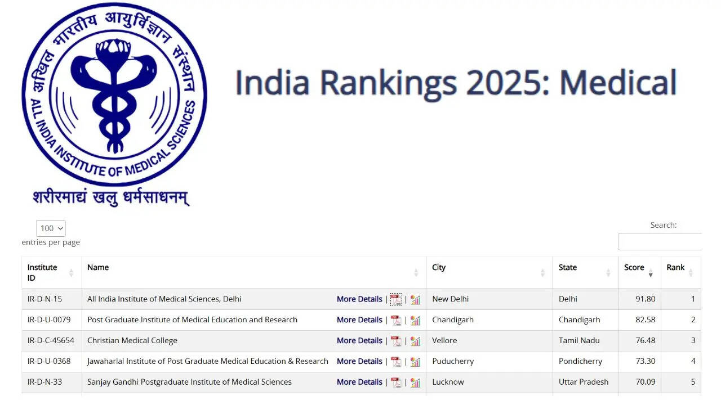Viewport: 721px width, 405px height.
Task: Click the Search input field
Action: (660, 242)
